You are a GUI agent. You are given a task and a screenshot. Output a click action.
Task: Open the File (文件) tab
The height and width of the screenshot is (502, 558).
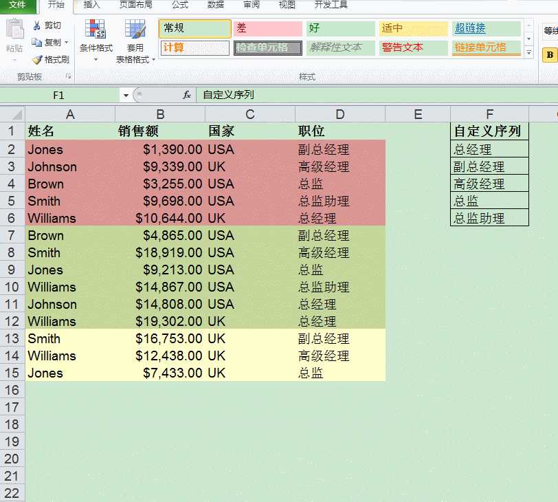(19, 5)
